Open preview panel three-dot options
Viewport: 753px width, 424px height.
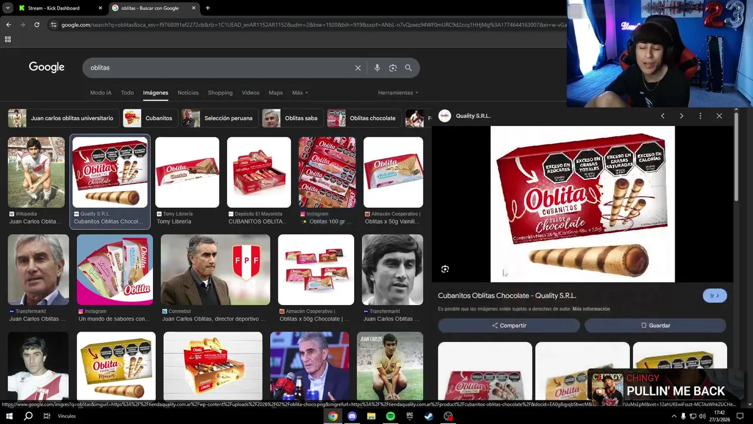tap(700, 116)
